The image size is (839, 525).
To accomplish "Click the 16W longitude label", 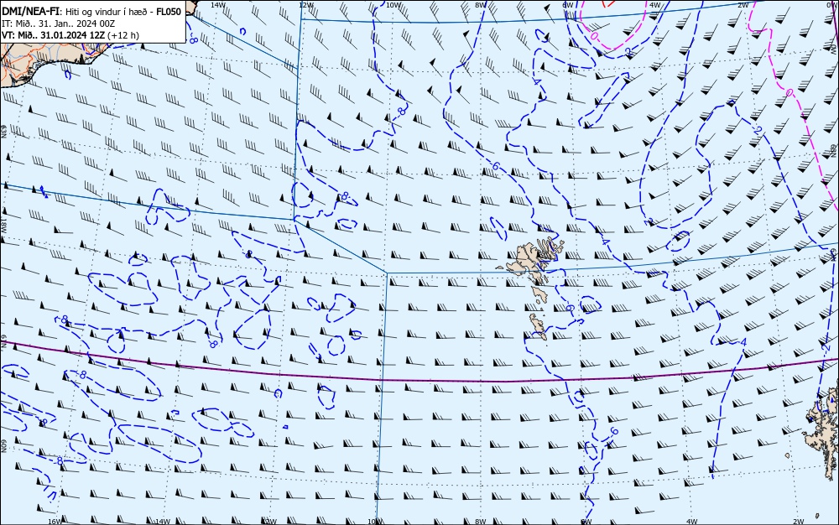I will (x=55, y=522).
